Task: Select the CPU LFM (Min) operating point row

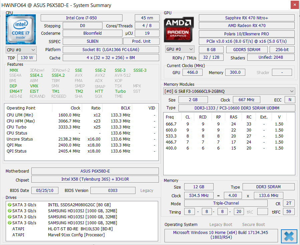Action: click(x=81, y=115)
